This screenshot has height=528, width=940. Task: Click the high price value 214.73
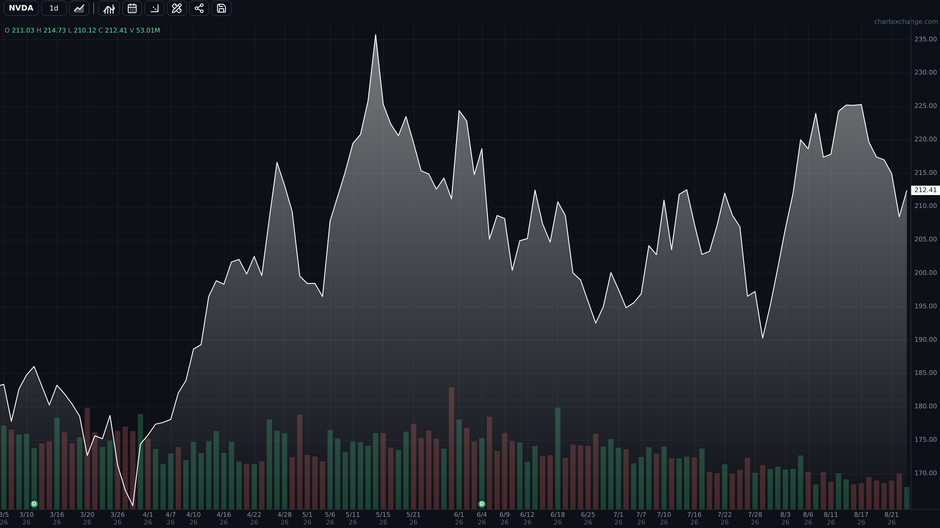[55, 30]
